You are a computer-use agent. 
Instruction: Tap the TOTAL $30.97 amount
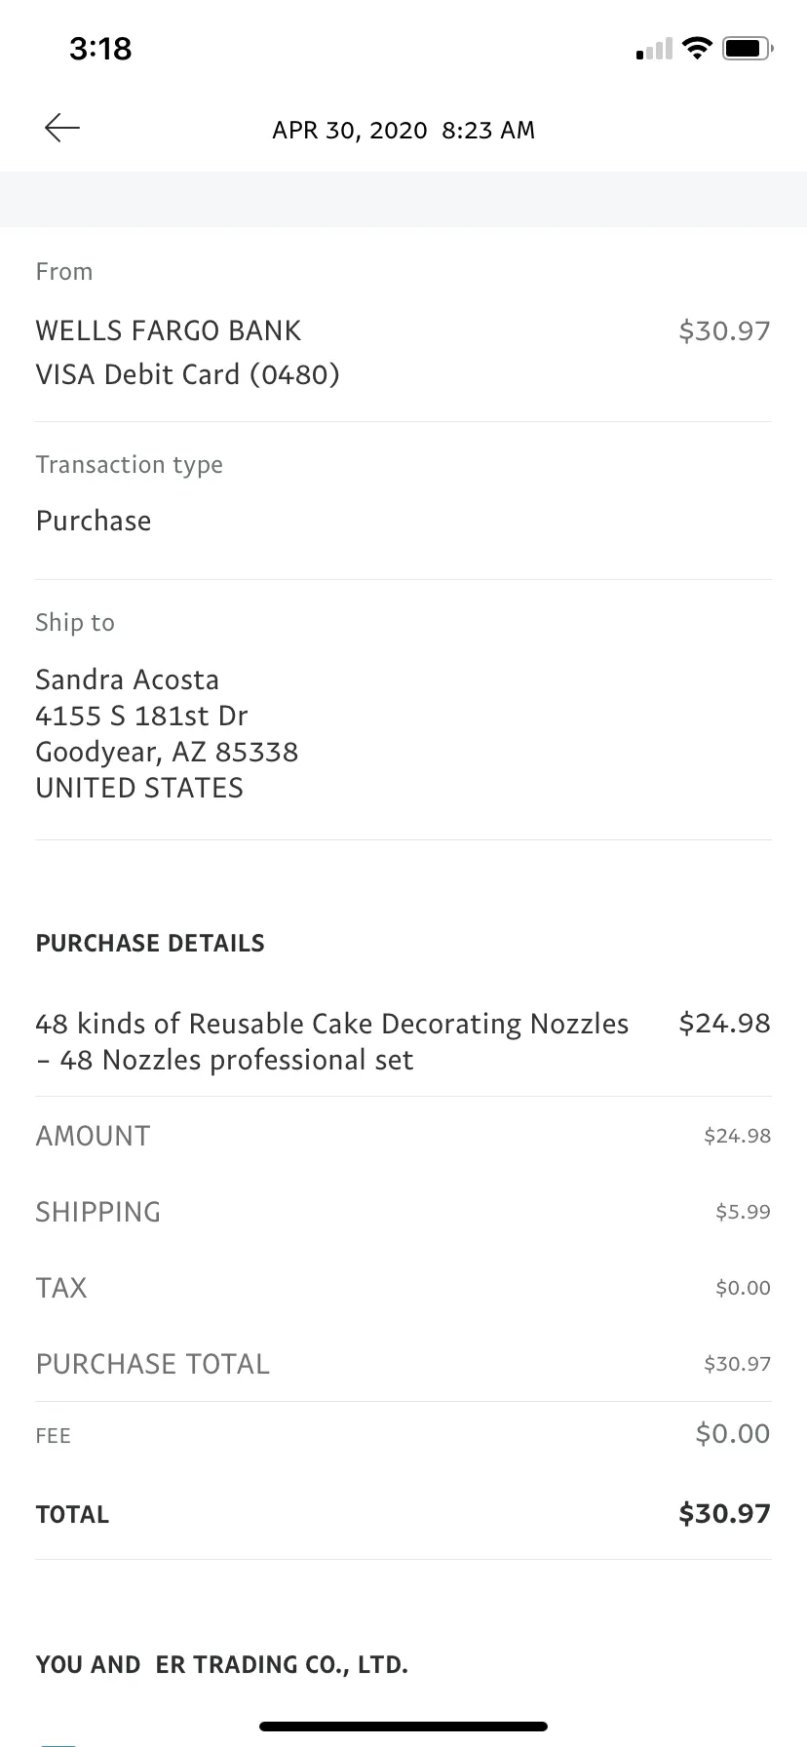coord(724,1513)
